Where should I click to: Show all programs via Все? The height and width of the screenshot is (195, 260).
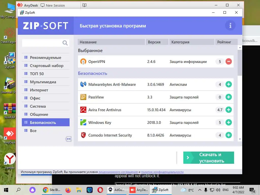point(46,131)
